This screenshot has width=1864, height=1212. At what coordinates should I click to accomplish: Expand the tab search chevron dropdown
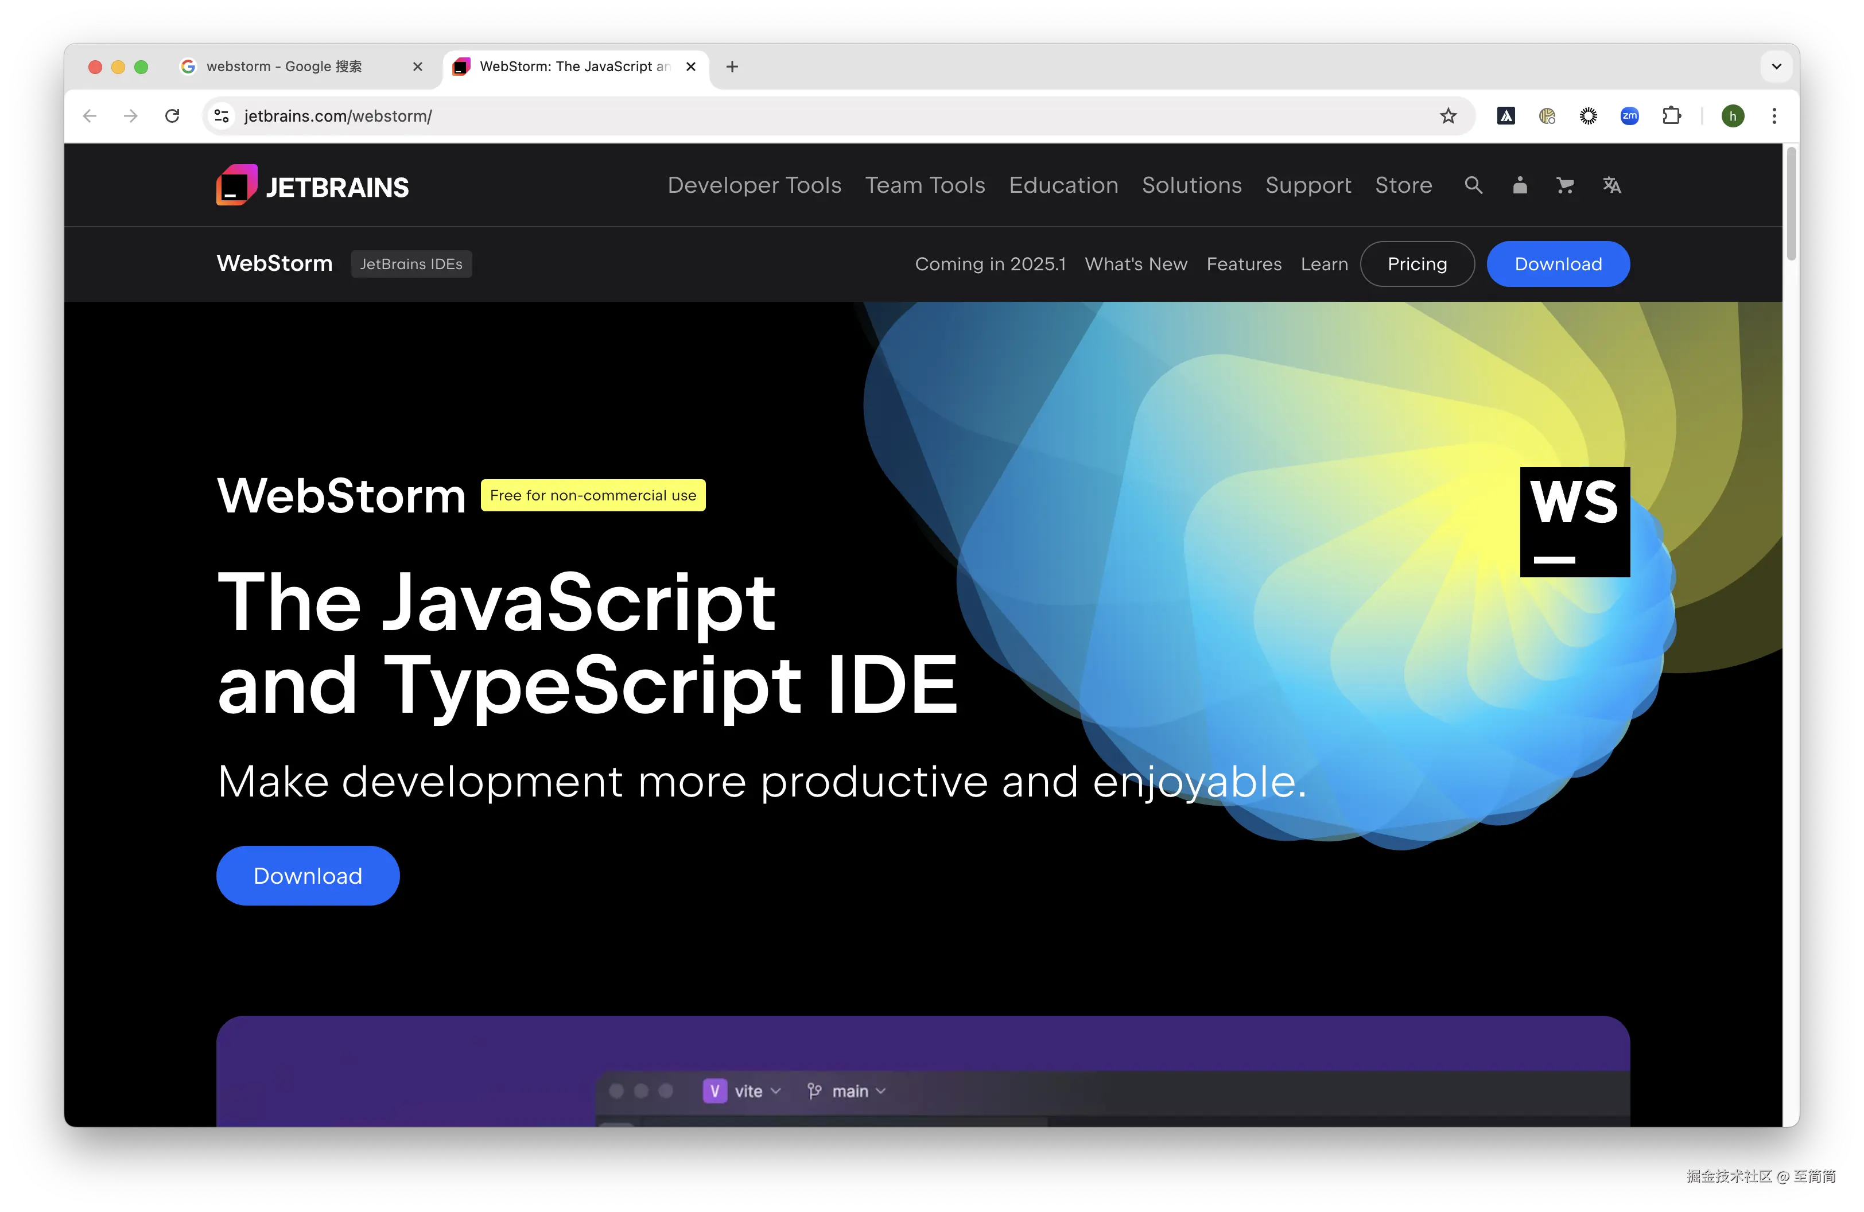(1776, 67)
